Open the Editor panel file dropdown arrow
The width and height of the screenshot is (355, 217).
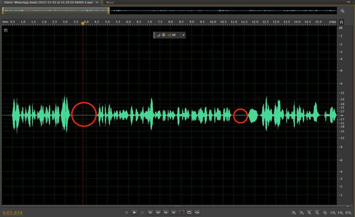click(96, 2)
